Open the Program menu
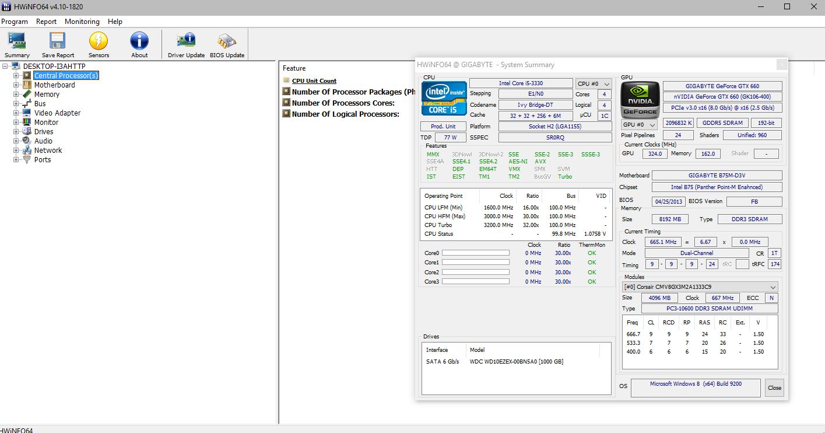 (15, 22)
